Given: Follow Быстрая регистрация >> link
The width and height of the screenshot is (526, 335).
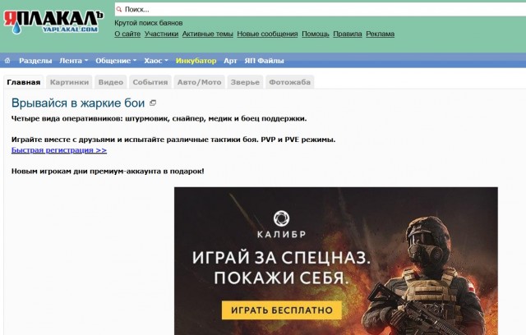Looking at the screenshot, I should (59, 150).
